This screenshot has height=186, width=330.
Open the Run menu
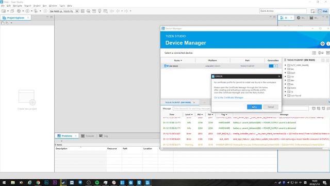[45, 6]
